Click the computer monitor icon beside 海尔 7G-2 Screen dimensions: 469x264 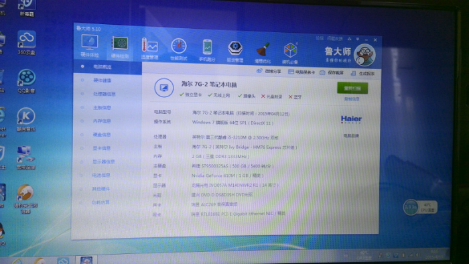point(163,88)
